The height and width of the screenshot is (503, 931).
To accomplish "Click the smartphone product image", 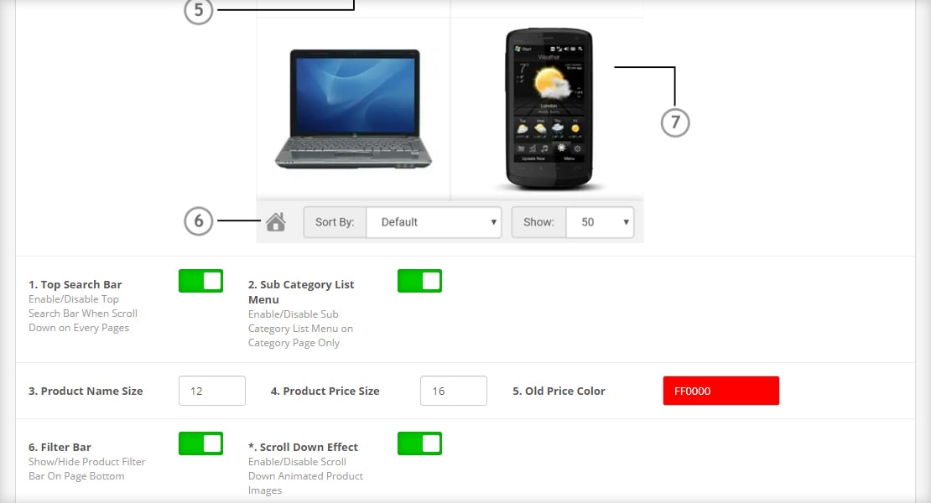I will point(549,109).
